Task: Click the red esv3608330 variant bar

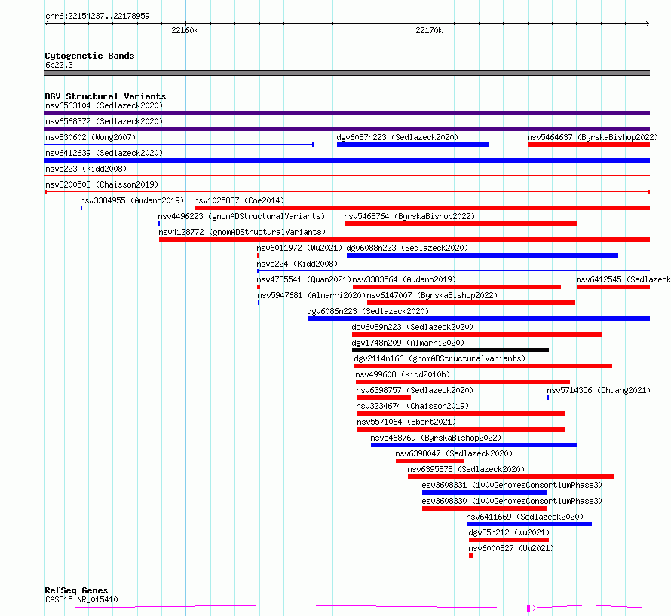Action: [x=484, y=508]
